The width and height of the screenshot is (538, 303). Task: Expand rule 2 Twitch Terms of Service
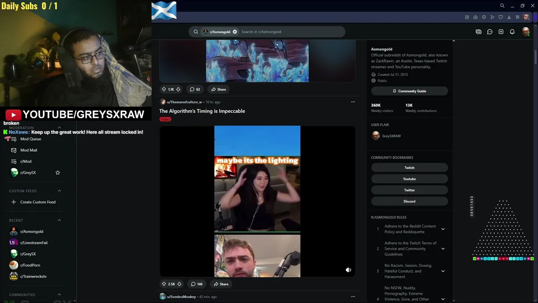443,249
